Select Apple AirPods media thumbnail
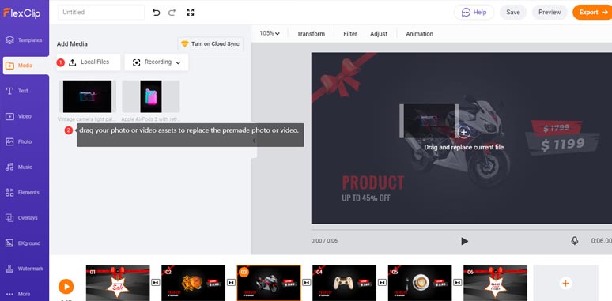 pos(151,96)
